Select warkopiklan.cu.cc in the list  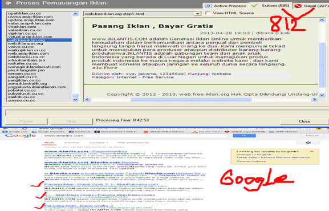[27, 50]
